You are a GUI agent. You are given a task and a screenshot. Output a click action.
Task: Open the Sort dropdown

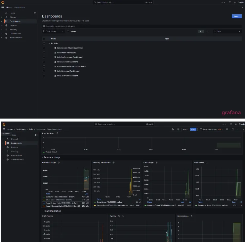coord(227,31)
